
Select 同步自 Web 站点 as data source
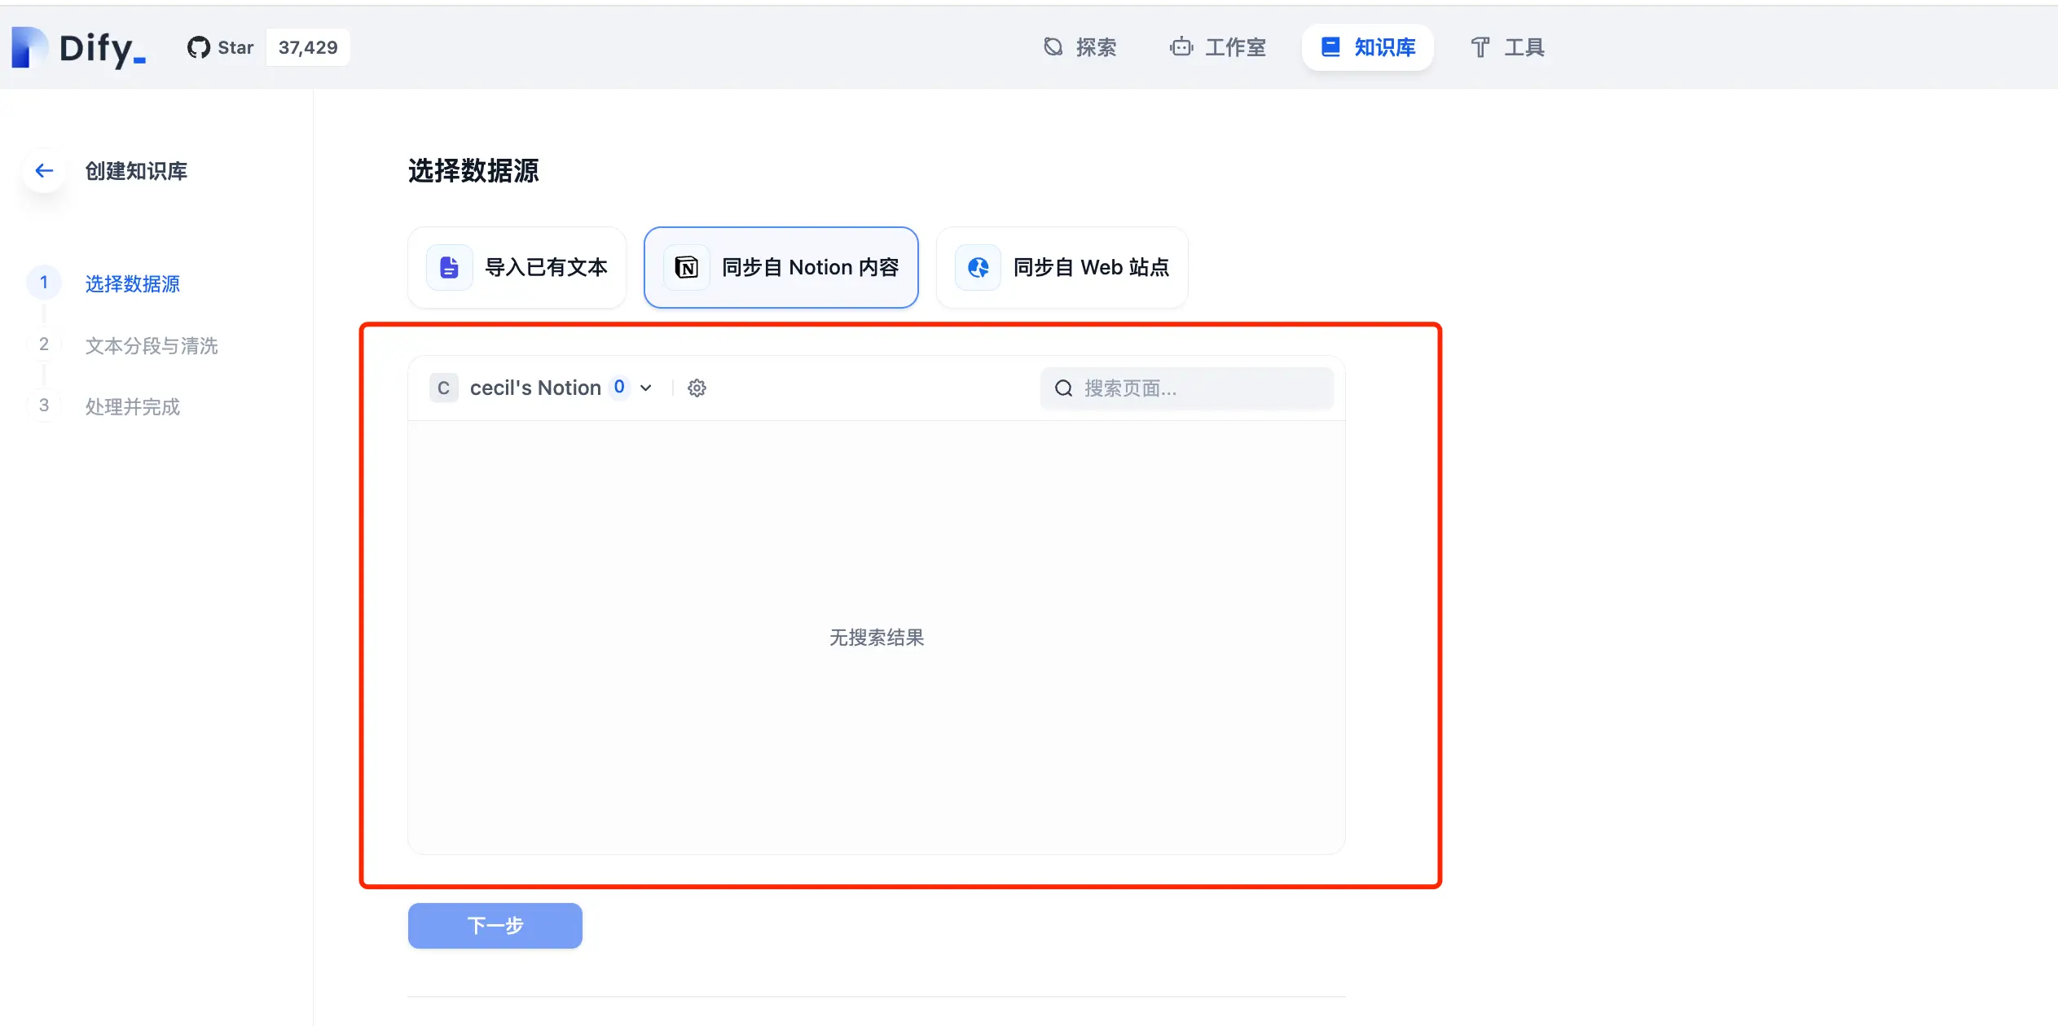point(1062,267)
